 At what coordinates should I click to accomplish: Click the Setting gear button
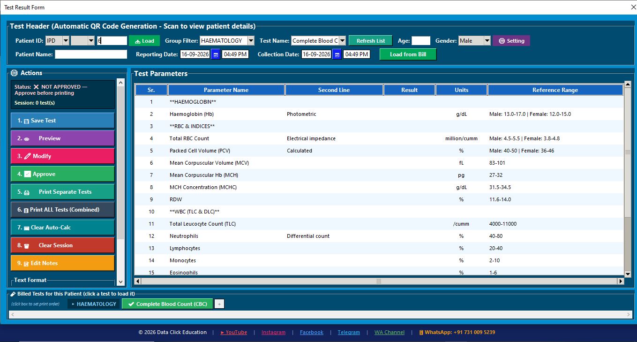coord(511,41)
